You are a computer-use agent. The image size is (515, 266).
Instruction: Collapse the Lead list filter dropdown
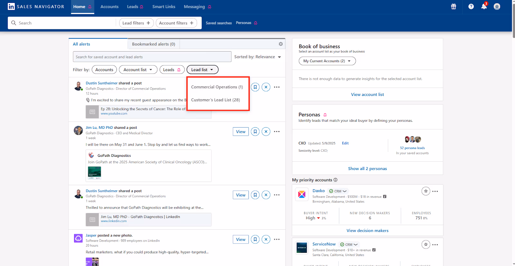[x=202, y=70]
